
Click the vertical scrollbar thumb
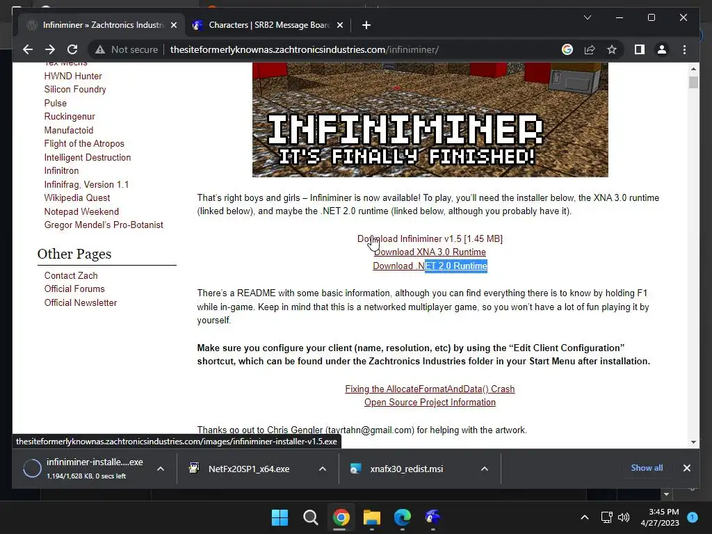coord(693,82)
